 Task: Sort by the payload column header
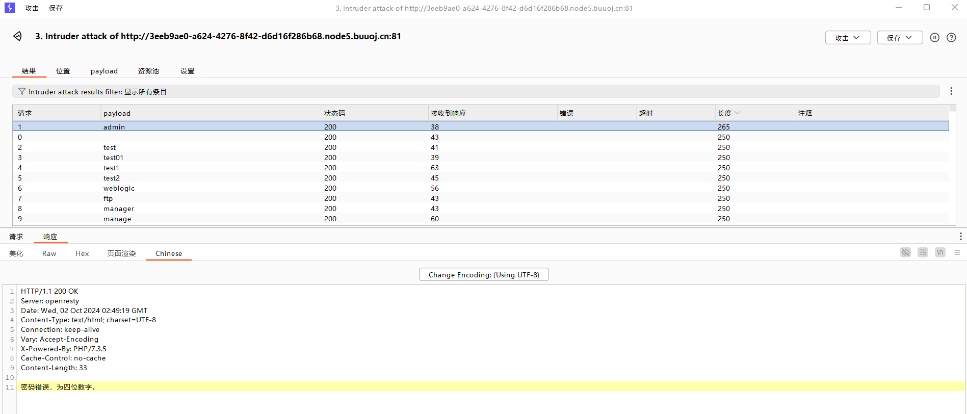[x=211, y=113]
